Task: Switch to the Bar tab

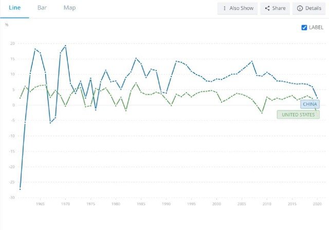Action: pos(42,8)
